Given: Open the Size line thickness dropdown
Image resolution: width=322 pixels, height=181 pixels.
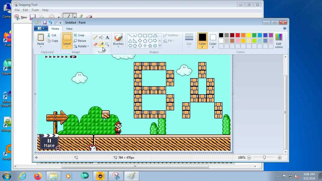Looking at the screenshot, I should [189, 41].
